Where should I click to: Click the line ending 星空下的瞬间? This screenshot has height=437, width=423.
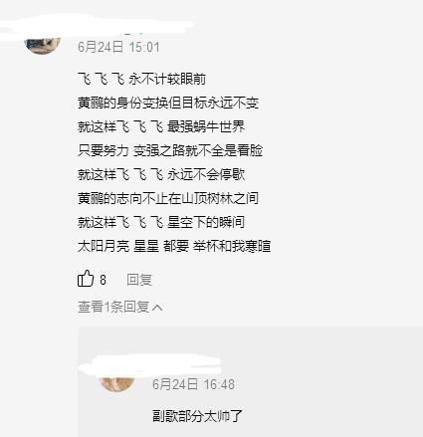point(161,222)
